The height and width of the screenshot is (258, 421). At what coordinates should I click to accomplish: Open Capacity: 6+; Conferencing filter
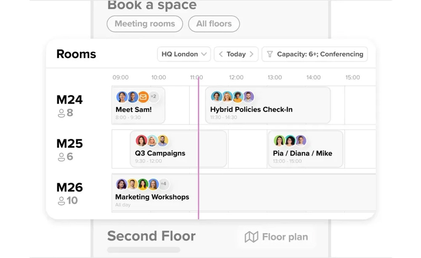pyautogui.click(x=314, y=54)
